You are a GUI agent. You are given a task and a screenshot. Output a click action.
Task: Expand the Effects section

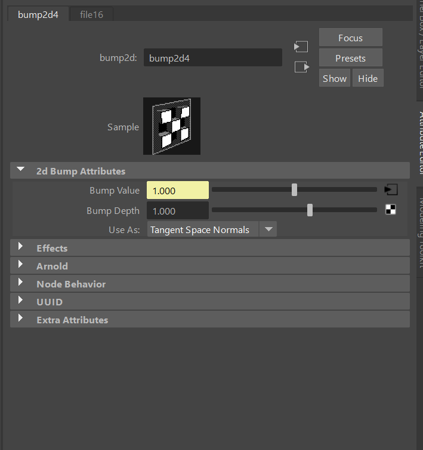pyautogui.click(x=21, y=247)
